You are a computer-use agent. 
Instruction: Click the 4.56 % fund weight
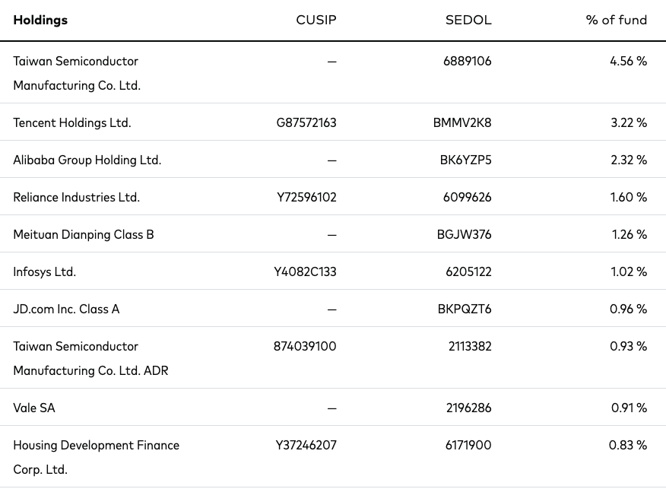(628, 61)
